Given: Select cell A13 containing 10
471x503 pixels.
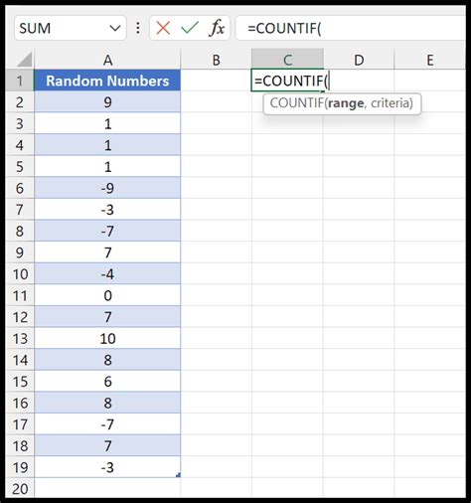Looking at the screenshot, I should pyautogui.click(x=107, y=338).
